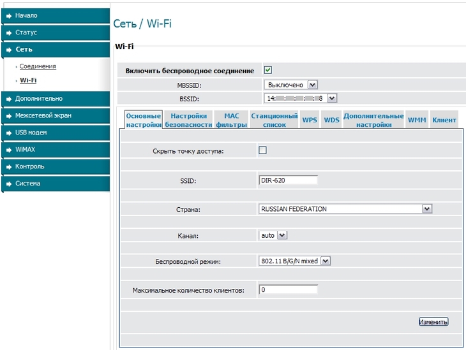
Task: Click the arrow icon beside Дополнительно
Action: (9, 99)
